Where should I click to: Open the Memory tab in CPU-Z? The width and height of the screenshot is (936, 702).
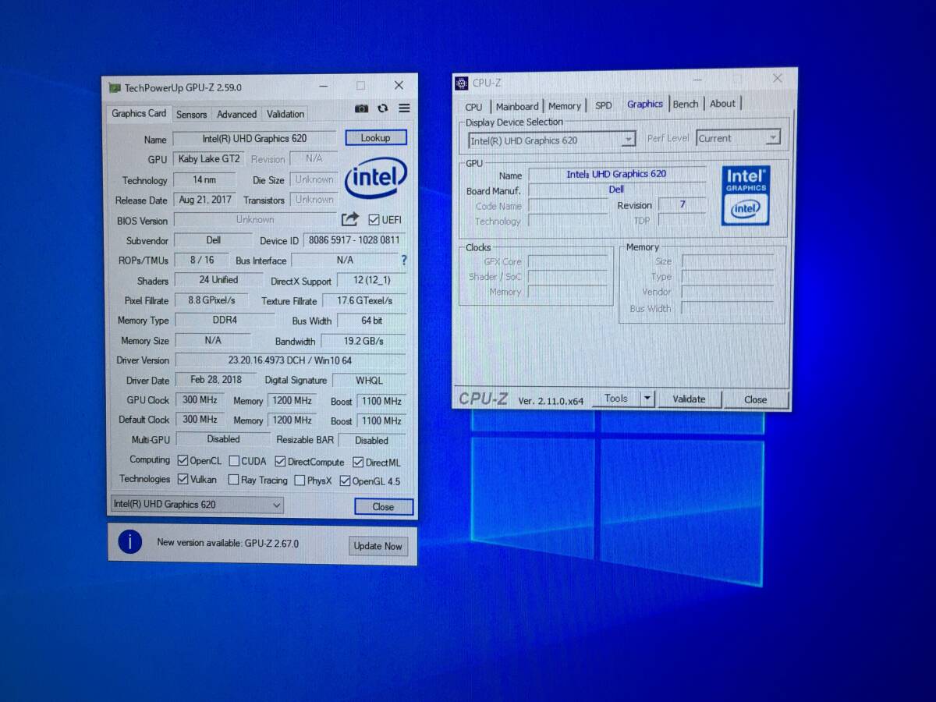pos(565,106)
